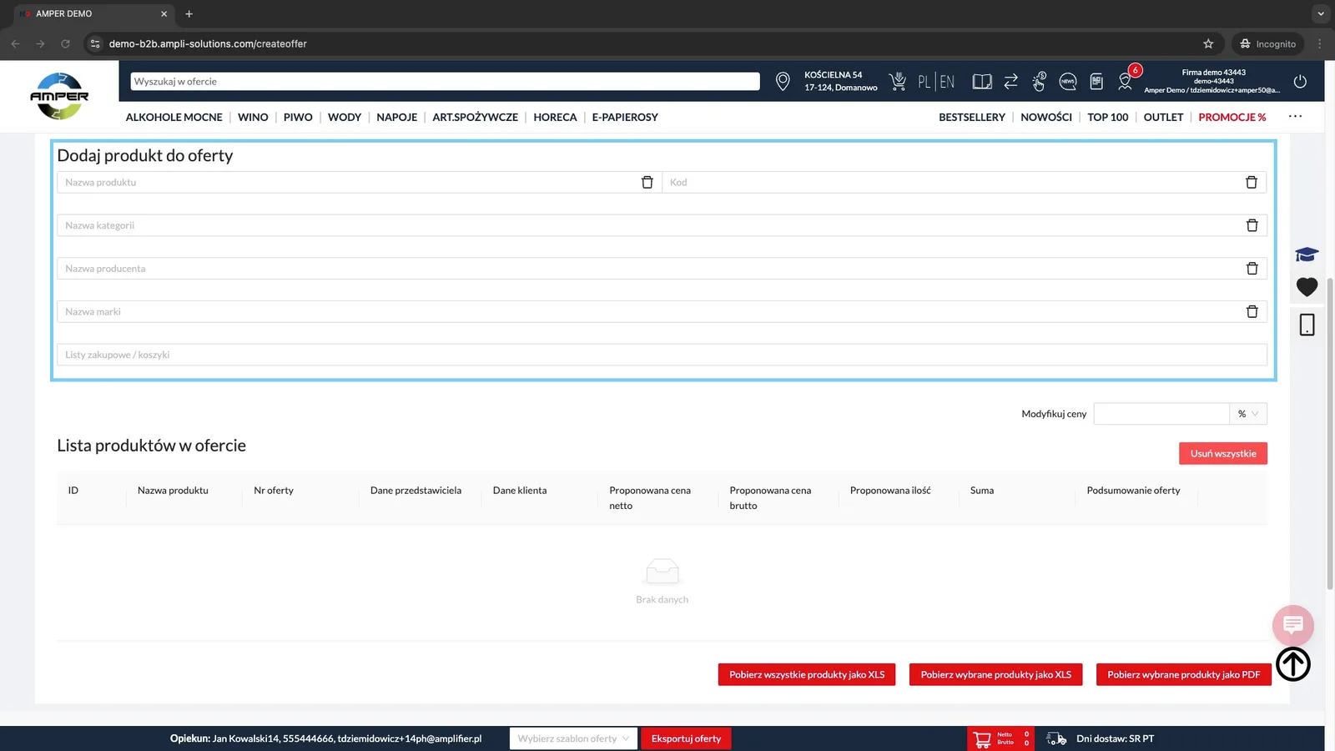Reload the browser page
This screenshot has height=751, width=1335.
pyautogui.click(x=65, y=43)
